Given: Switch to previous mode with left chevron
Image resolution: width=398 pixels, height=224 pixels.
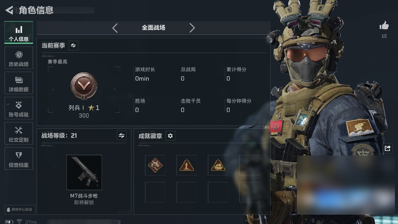Looking at the screenshot, I should coord(115,28).
